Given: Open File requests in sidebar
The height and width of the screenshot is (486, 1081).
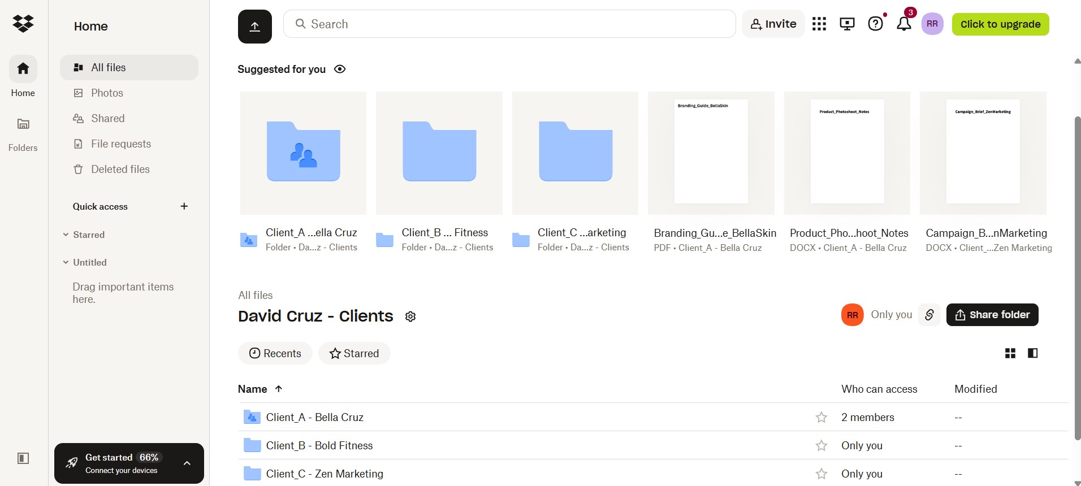Looking at the screenshot, I should tap(129, 144).
